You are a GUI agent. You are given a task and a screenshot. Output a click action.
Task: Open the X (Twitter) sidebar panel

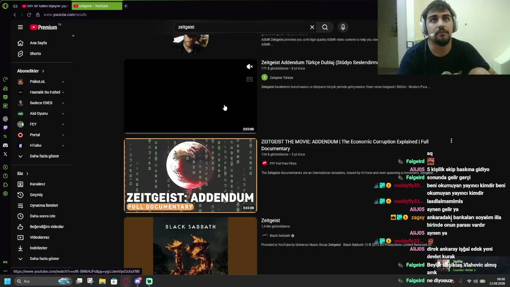[5, 154]
